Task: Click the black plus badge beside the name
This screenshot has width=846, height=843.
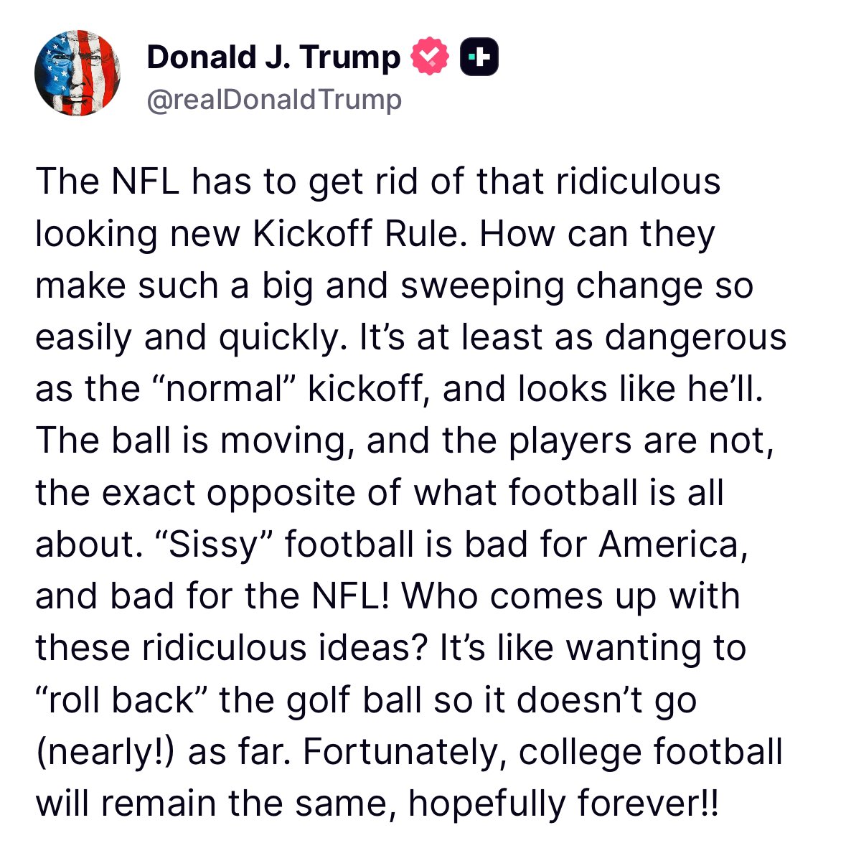Action: click(479, 56)
